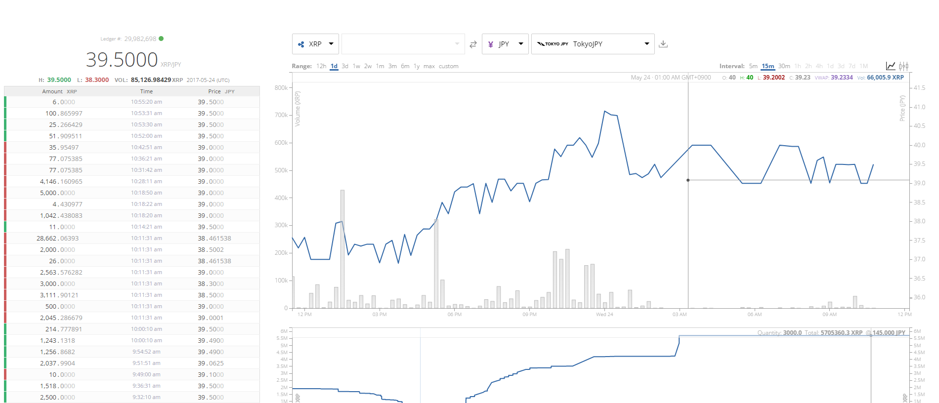Click the green ledger status dot
Image resolution: width=939 pixels, height=403 pixels.
[161, 39]
